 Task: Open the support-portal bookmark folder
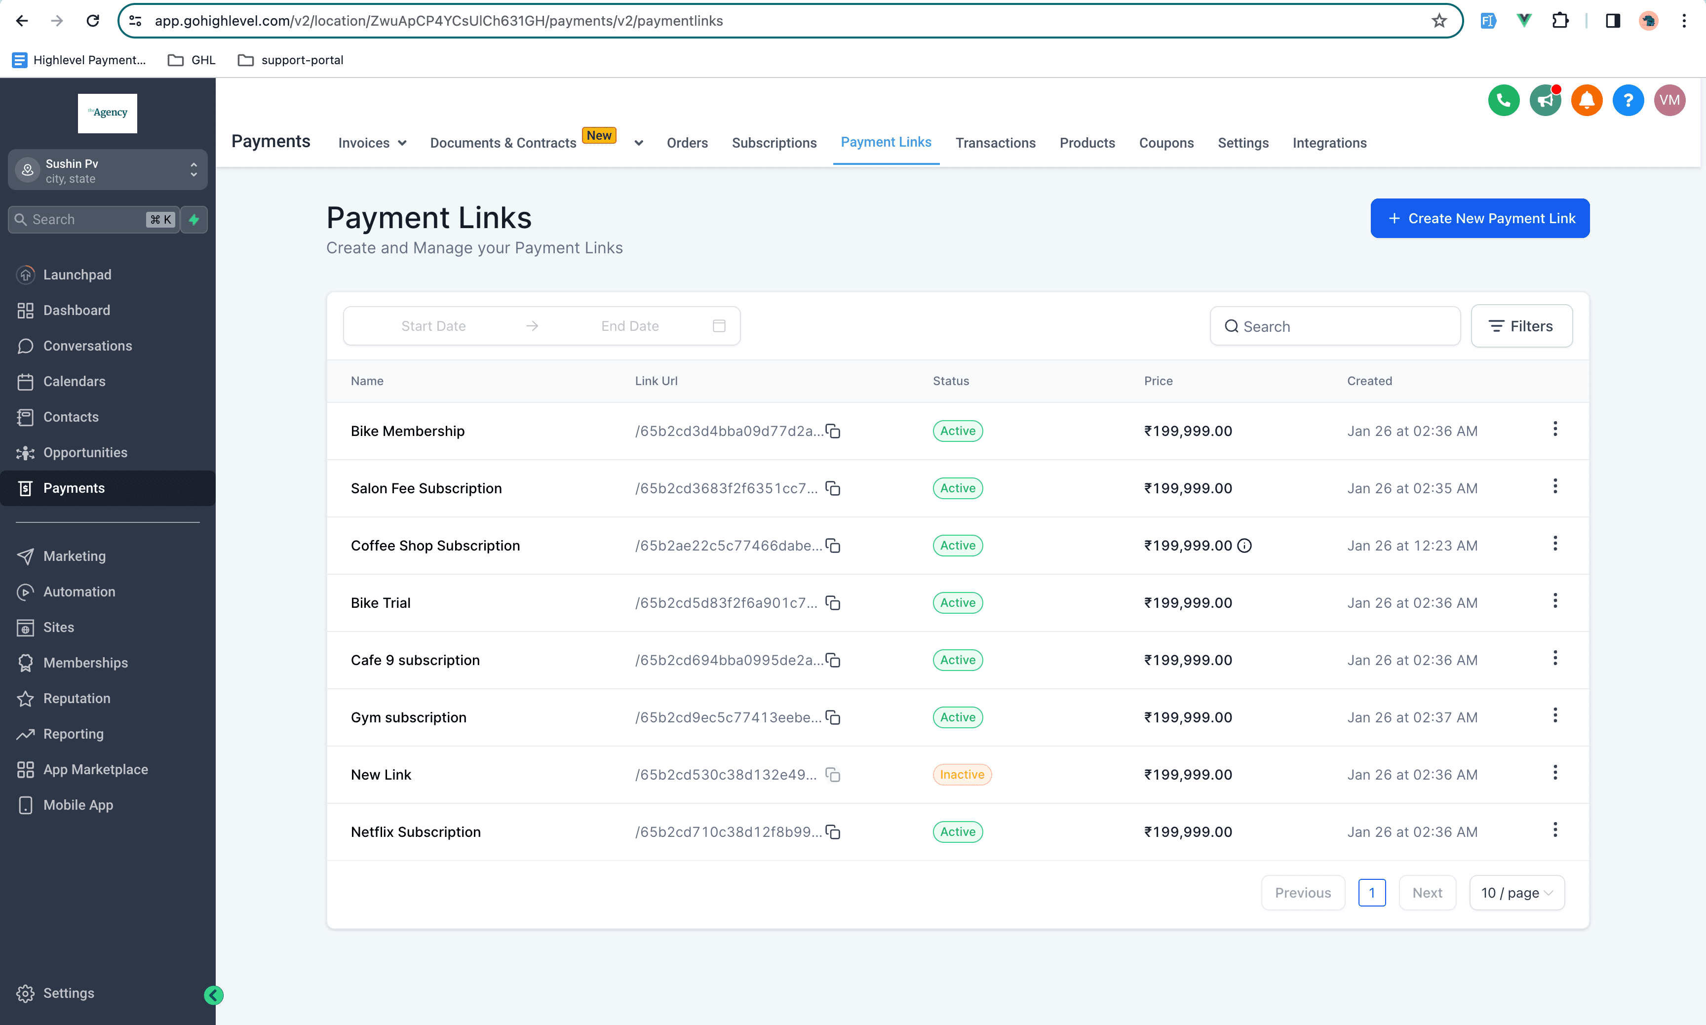(290, 60)
